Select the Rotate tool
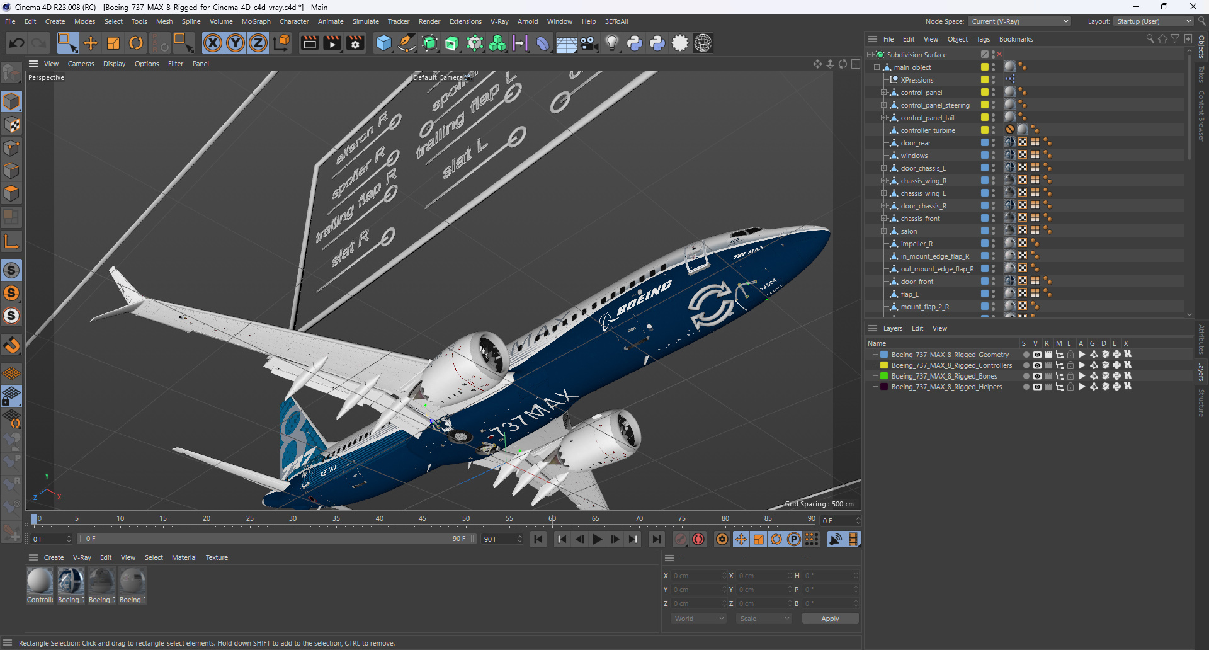Viewport: 1209px width, 650px height. pyautogui.click(x=136, y=43)
